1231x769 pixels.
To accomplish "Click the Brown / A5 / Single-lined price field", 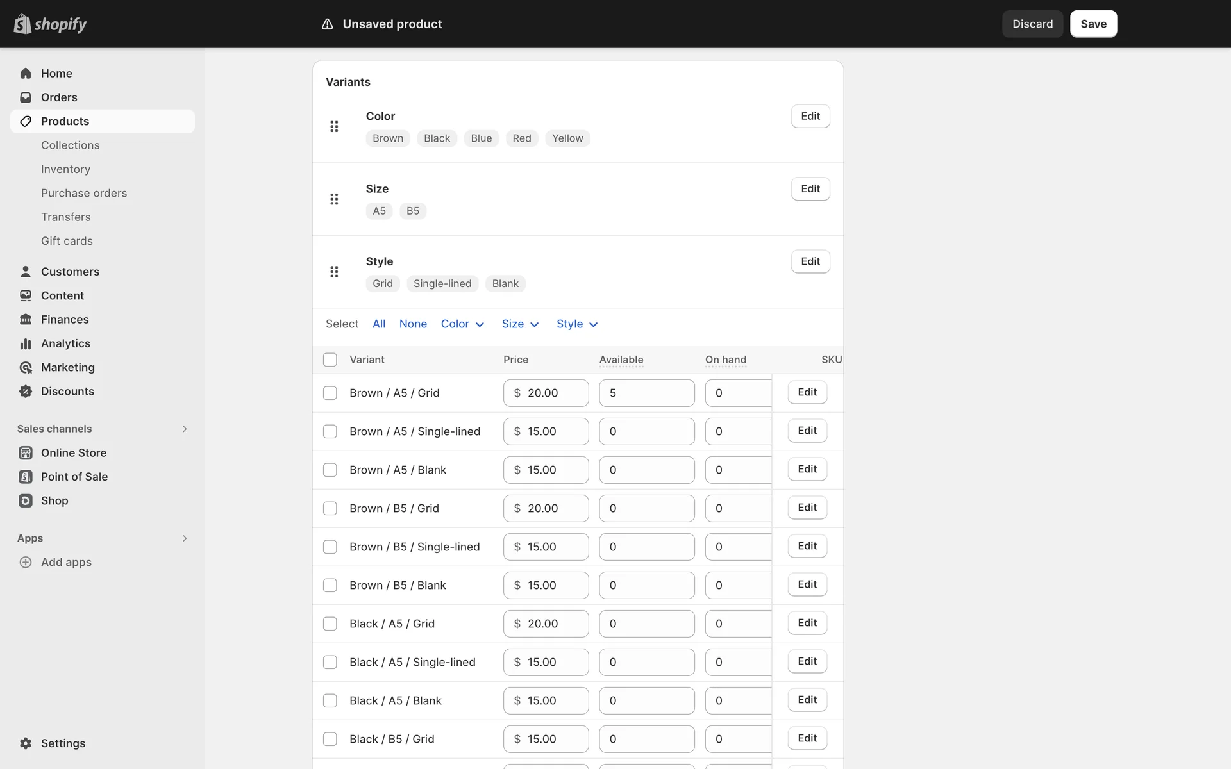I will (x=553, y=431).
